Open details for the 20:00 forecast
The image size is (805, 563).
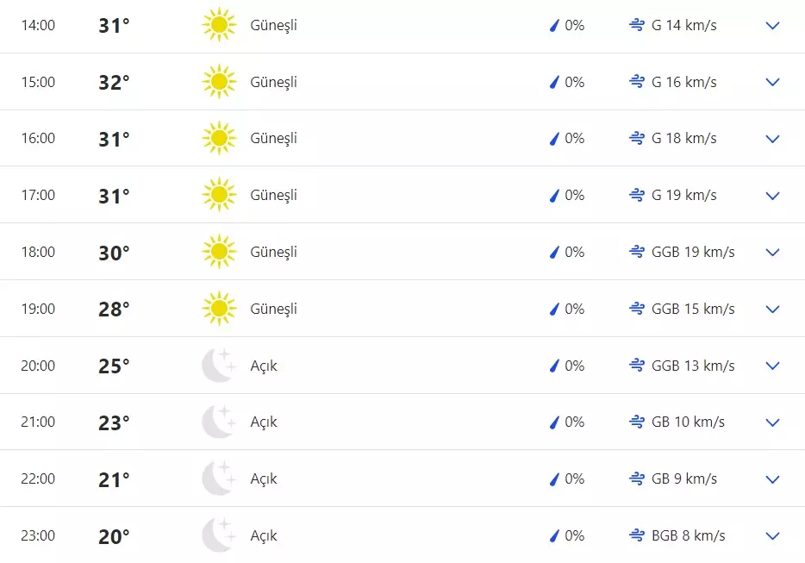click(x=772, y=366)
